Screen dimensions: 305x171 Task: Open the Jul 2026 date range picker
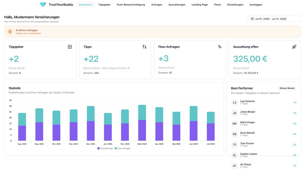point(274,19)
